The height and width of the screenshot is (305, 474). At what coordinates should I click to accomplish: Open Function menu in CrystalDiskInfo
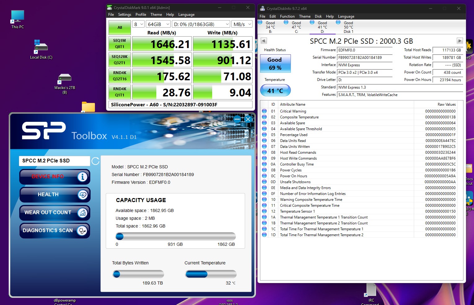(x=287, y=16)
